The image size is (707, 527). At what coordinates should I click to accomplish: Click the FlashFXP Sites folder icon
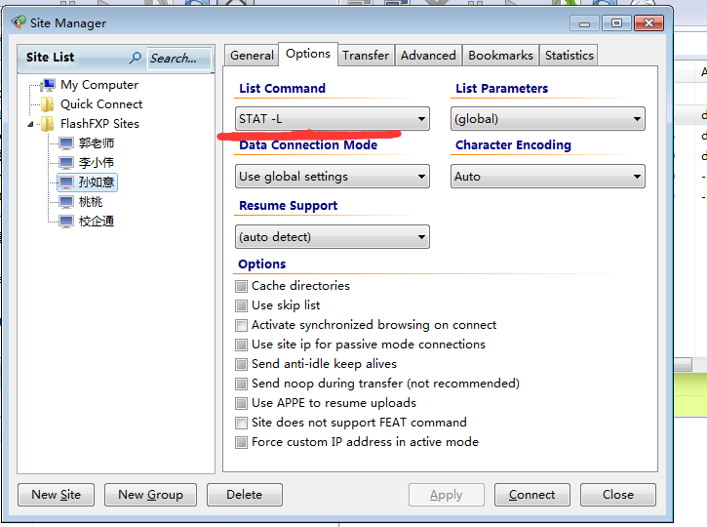(x=47, y=124)
